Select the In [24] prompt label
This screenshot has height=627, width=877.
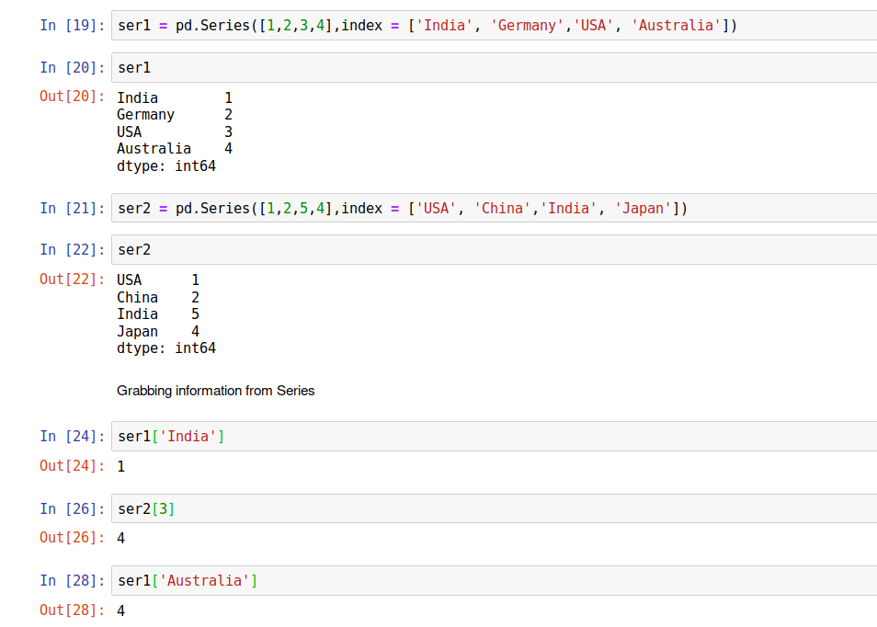[x=73, y=436]
